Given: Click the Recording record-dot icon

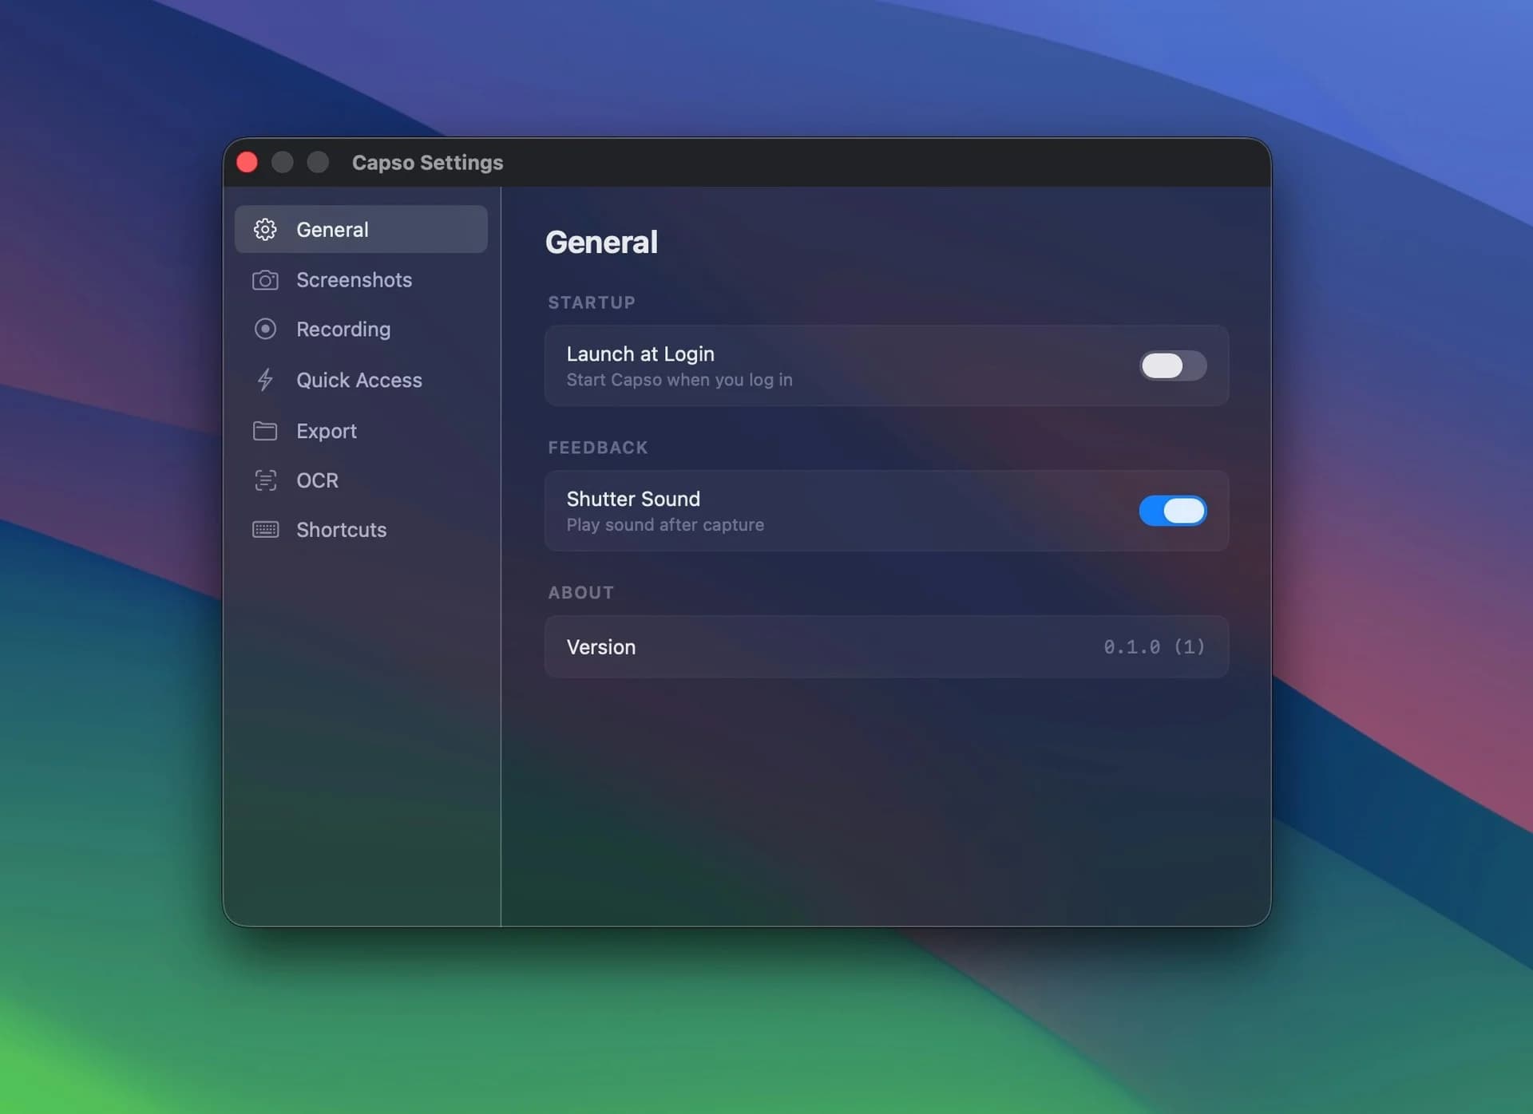Looking at the screenshot, I should 264,329.
